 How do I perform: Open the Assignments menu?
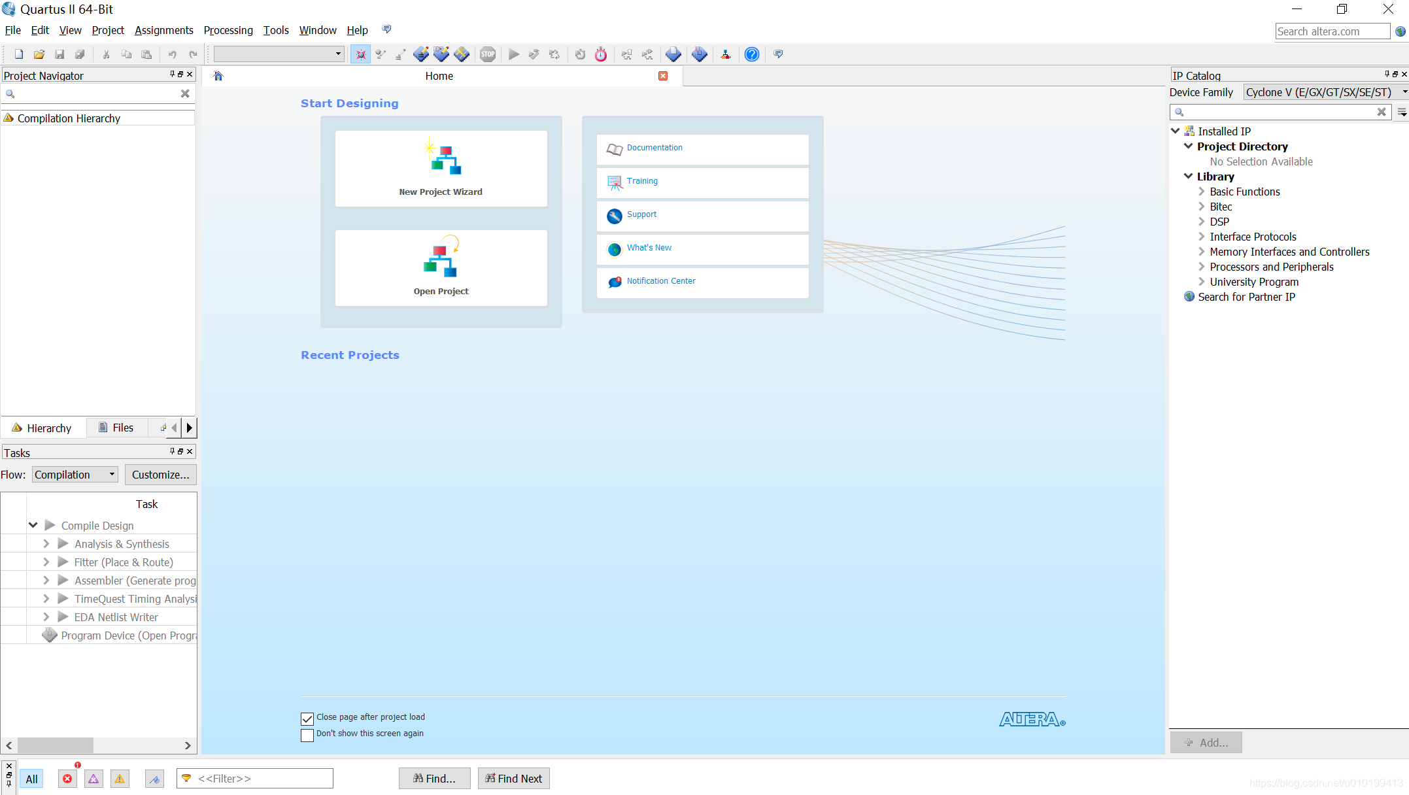pos(163,30)
